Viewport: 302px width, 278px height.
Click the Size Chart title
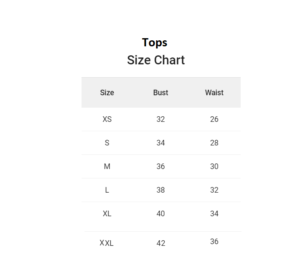156,60
